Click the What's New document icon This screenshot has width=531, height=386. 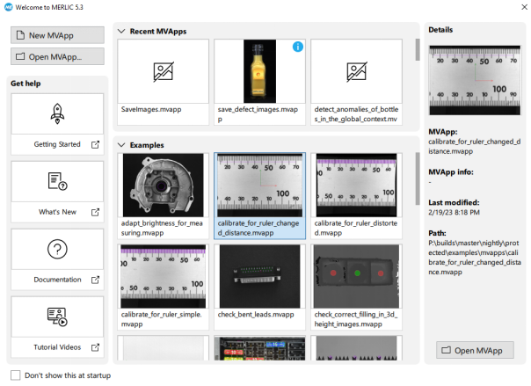57,181
